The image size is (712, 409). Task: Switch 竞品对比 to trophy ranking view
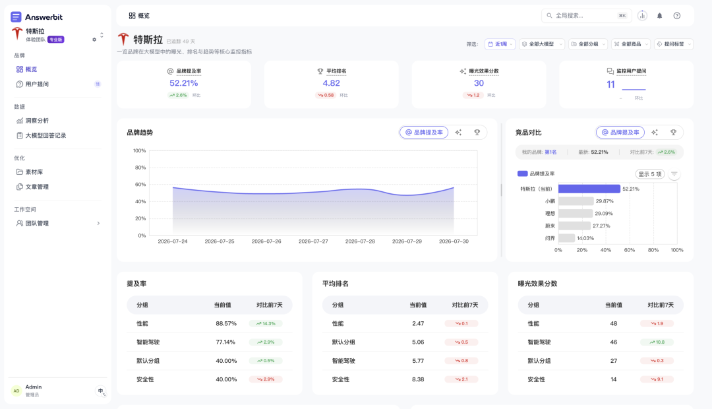tap(673, 132)
